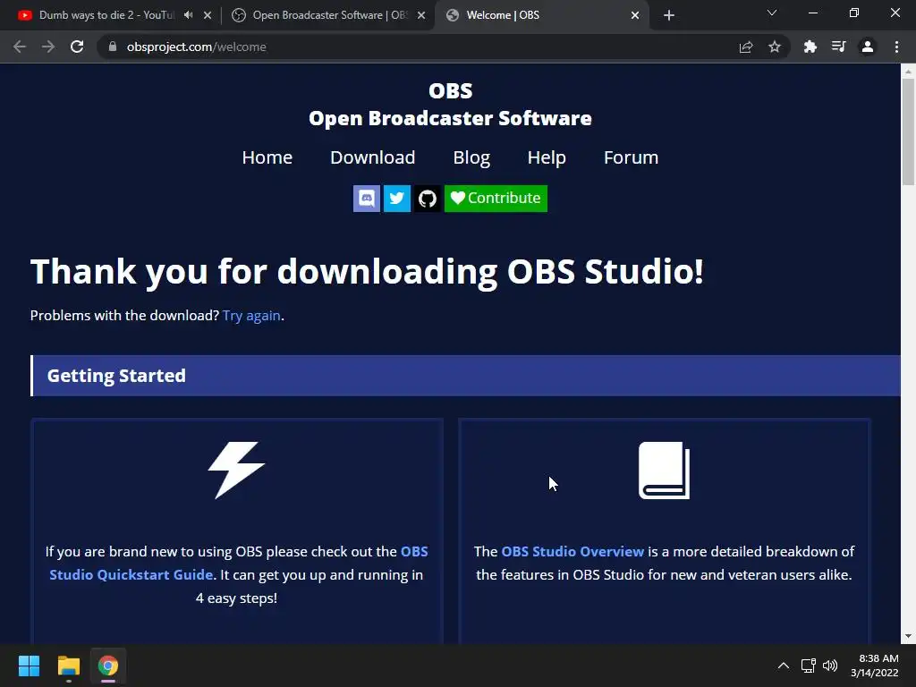
Task: Open the OBS Studio Overview link
Action: click(x=572, y=551)
